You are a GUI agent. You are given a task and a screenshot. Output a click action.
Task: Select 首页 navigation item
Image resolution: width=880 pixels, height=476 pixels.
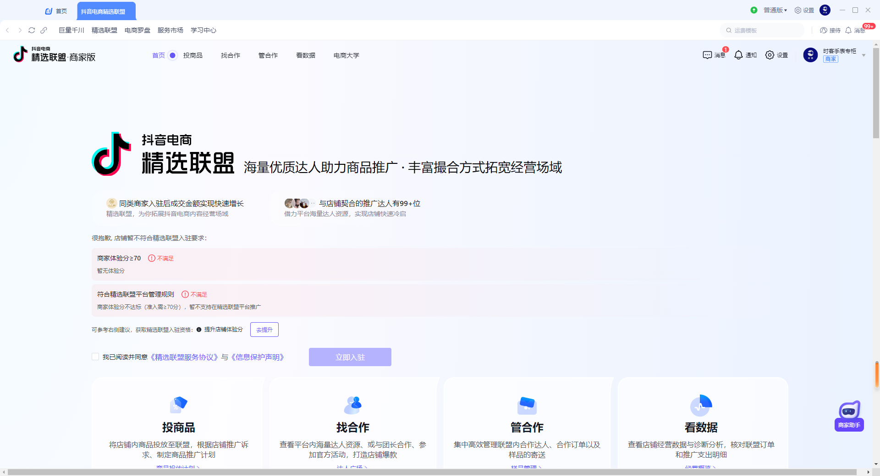coord(159,55)
